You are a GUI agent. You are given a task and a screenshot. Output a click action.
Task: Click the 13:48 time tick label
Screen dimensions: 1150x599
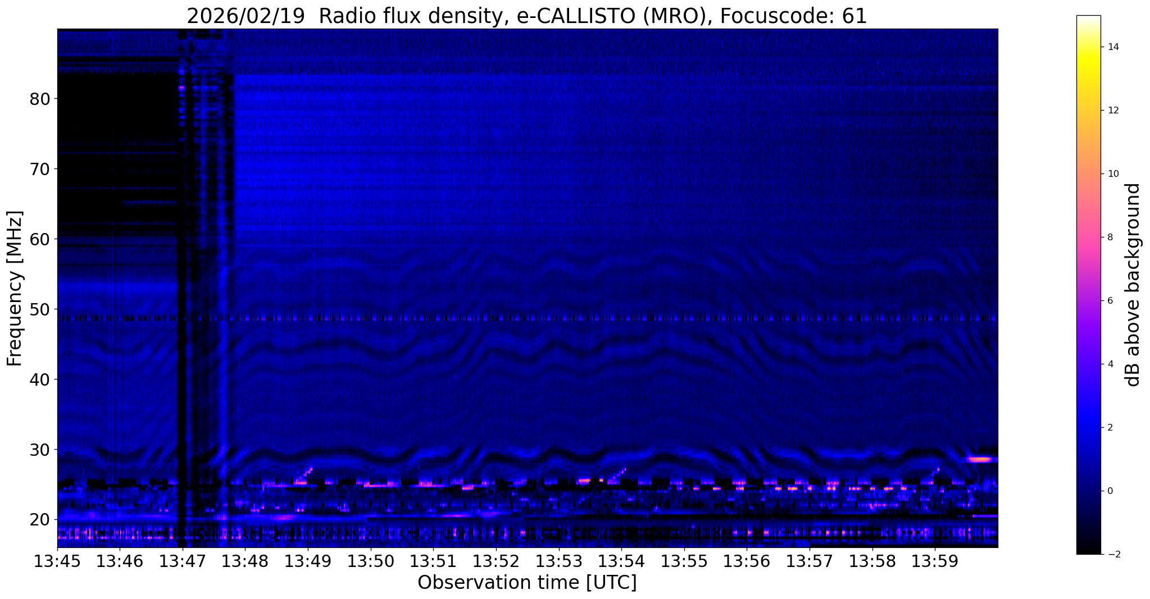point(246,561)
